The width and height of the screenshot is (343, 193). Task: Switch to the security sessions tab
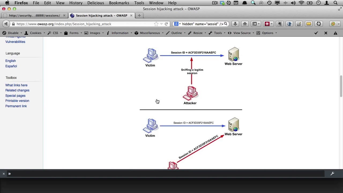tap(34, 16)
